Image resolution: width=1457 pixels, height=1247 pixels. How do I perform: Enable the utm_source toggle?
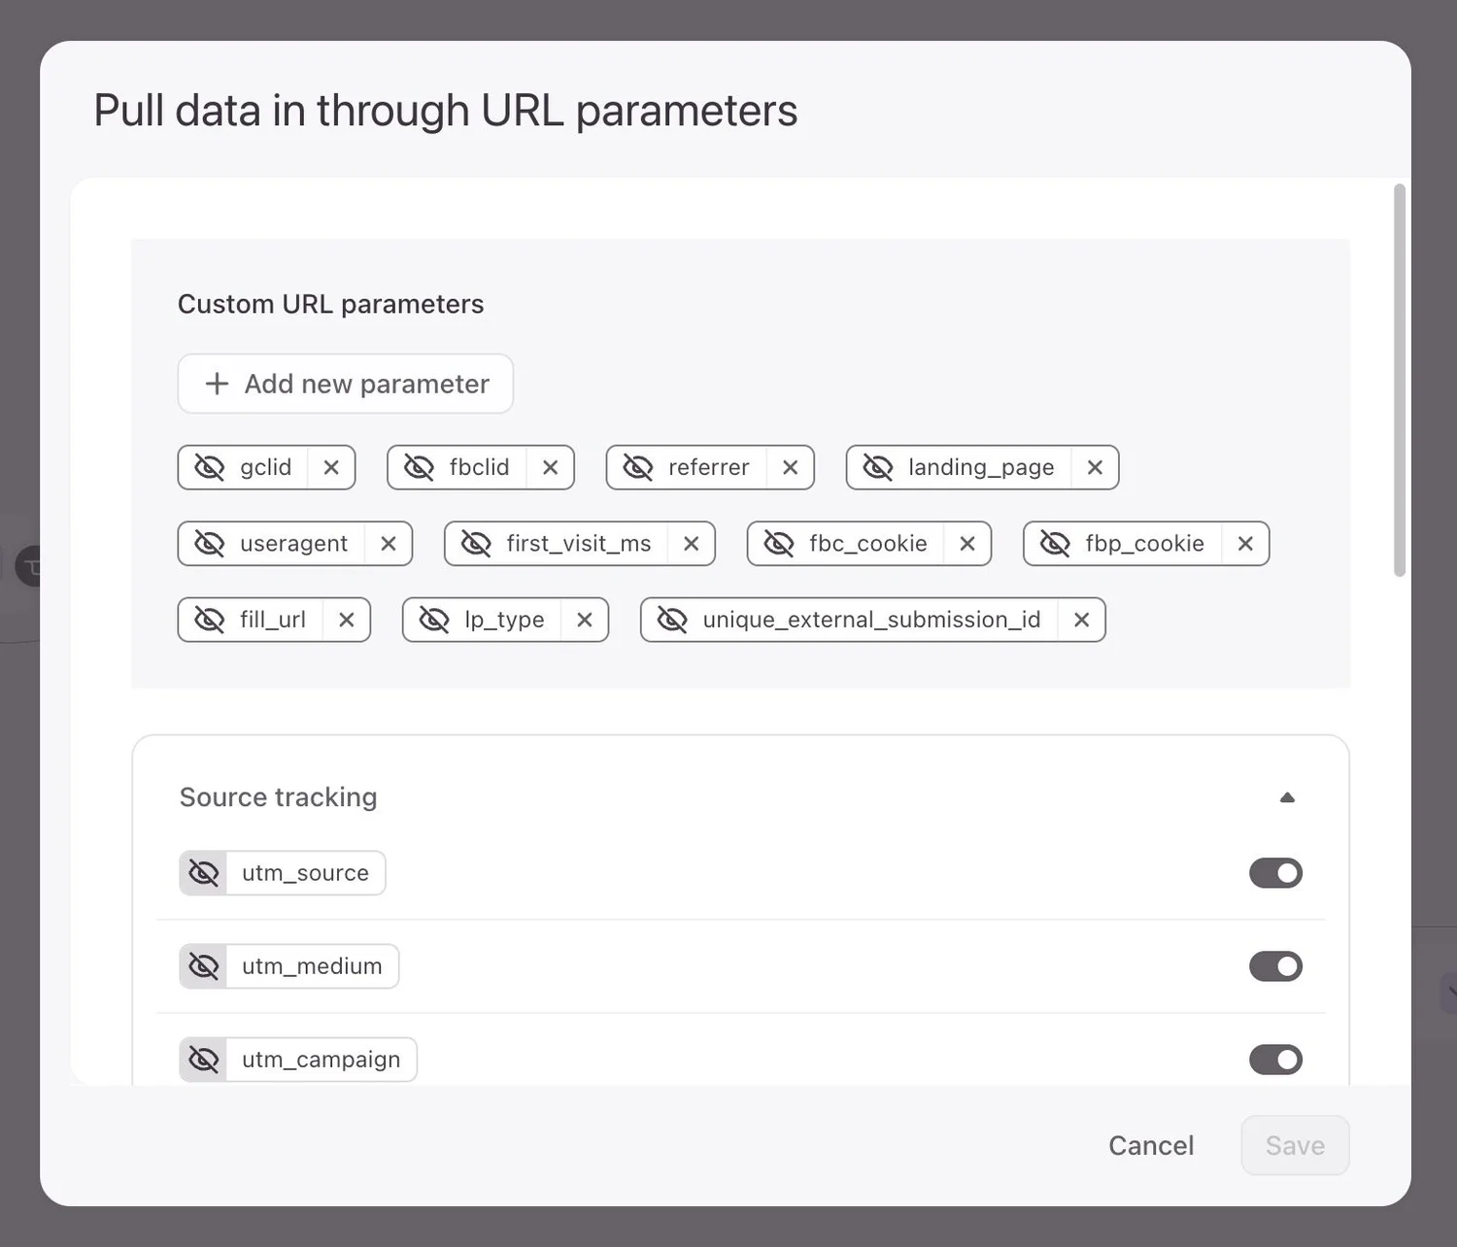(1275, 872)
